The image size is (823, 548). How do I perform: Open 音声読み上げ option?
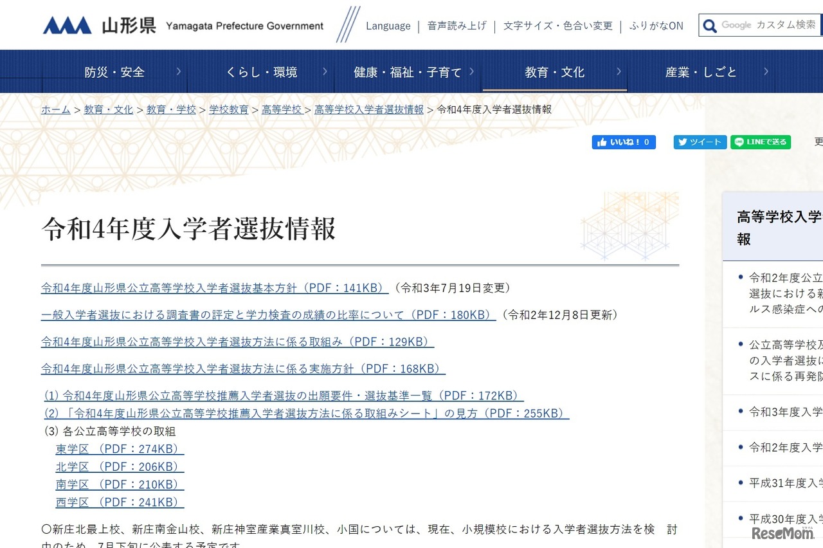pos(457,26)
